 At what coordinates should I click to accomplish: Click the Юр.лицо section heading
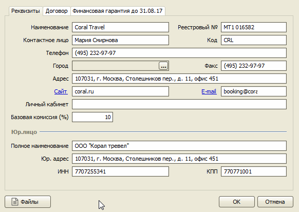(24, 132)
